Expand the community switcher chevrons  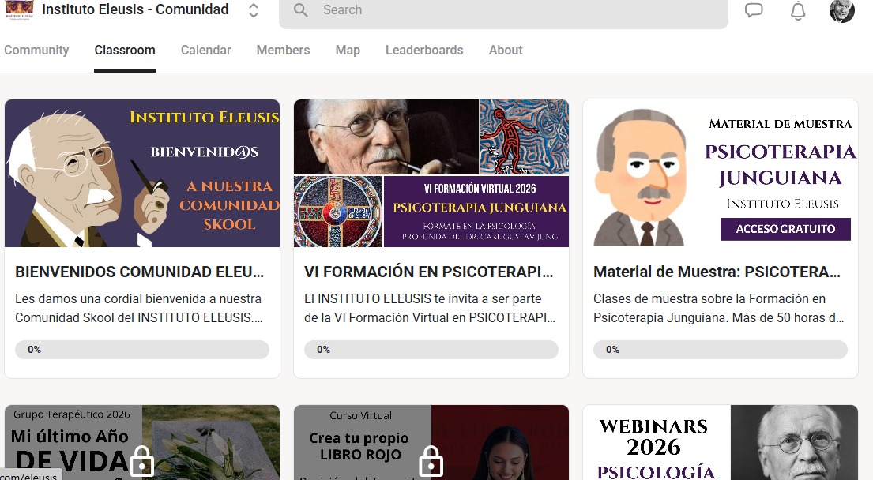click(x=254, y=10)
